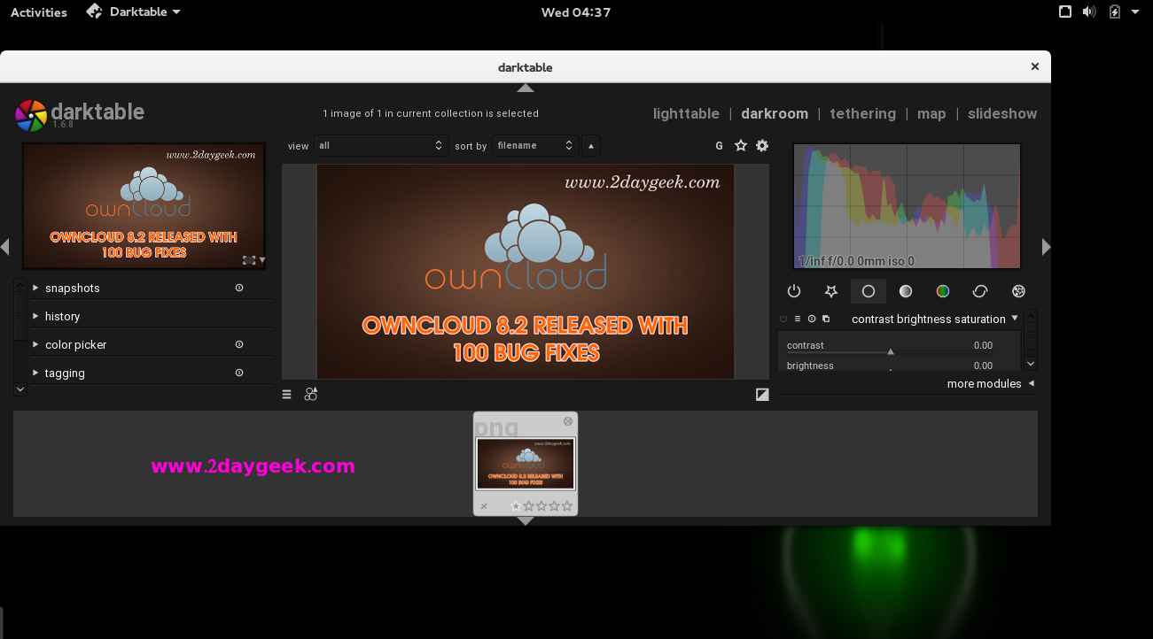Click the battery status icon in top bar
Viewport: 1153px width, 639px height.
1115,12
